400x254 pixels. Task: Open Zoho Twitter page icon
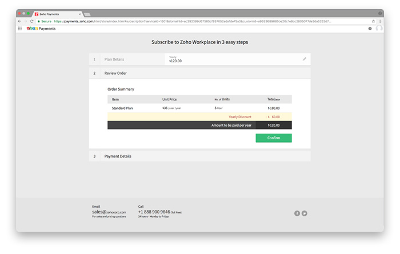[305, 213]
